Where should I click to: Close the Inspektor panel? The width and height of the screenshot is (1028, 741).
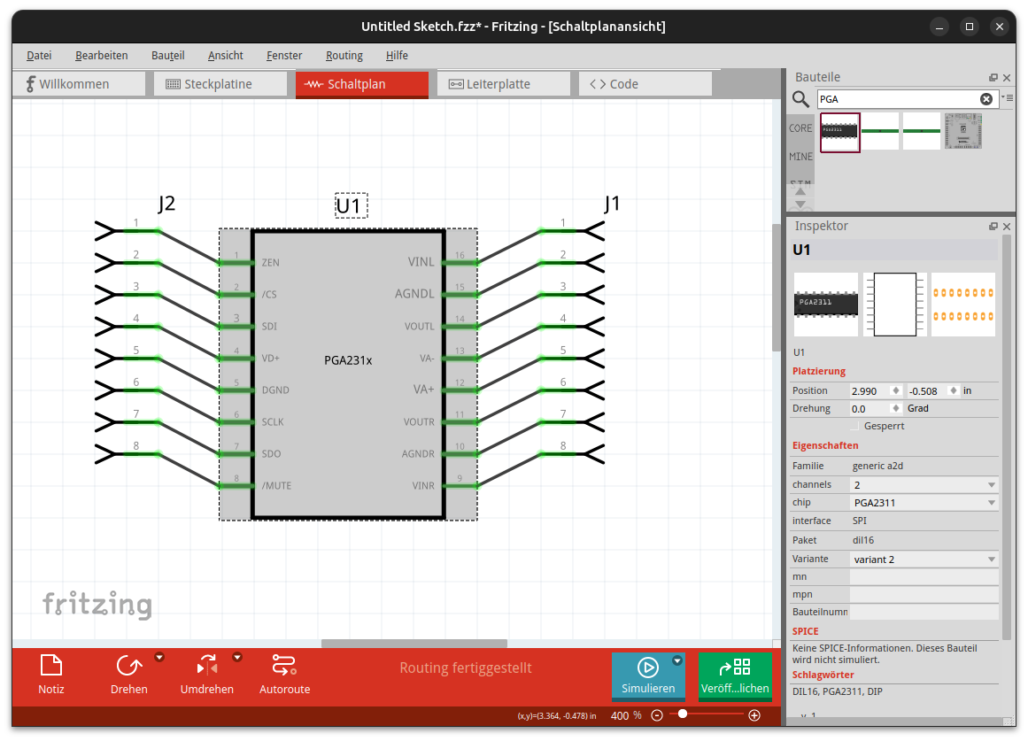pos(1007,227)
